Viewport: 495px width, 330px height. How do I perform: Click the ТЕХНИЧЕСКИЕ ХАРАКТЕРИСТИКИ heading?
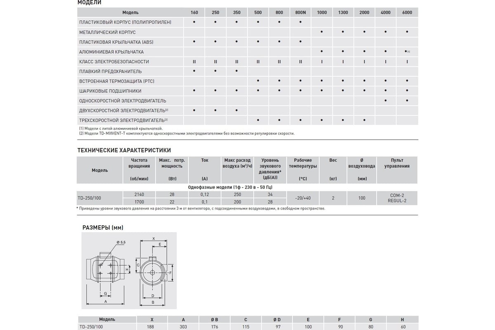click(124, 151)
